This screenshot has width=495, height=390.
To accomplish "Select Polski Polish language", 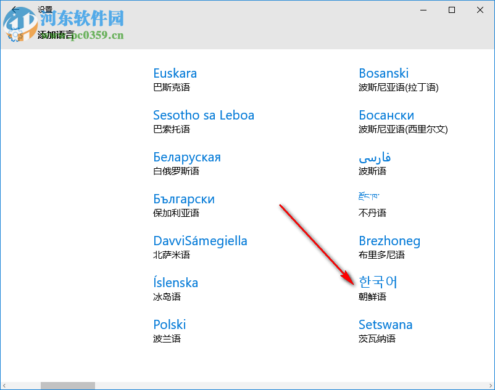I will coord(170,331).
